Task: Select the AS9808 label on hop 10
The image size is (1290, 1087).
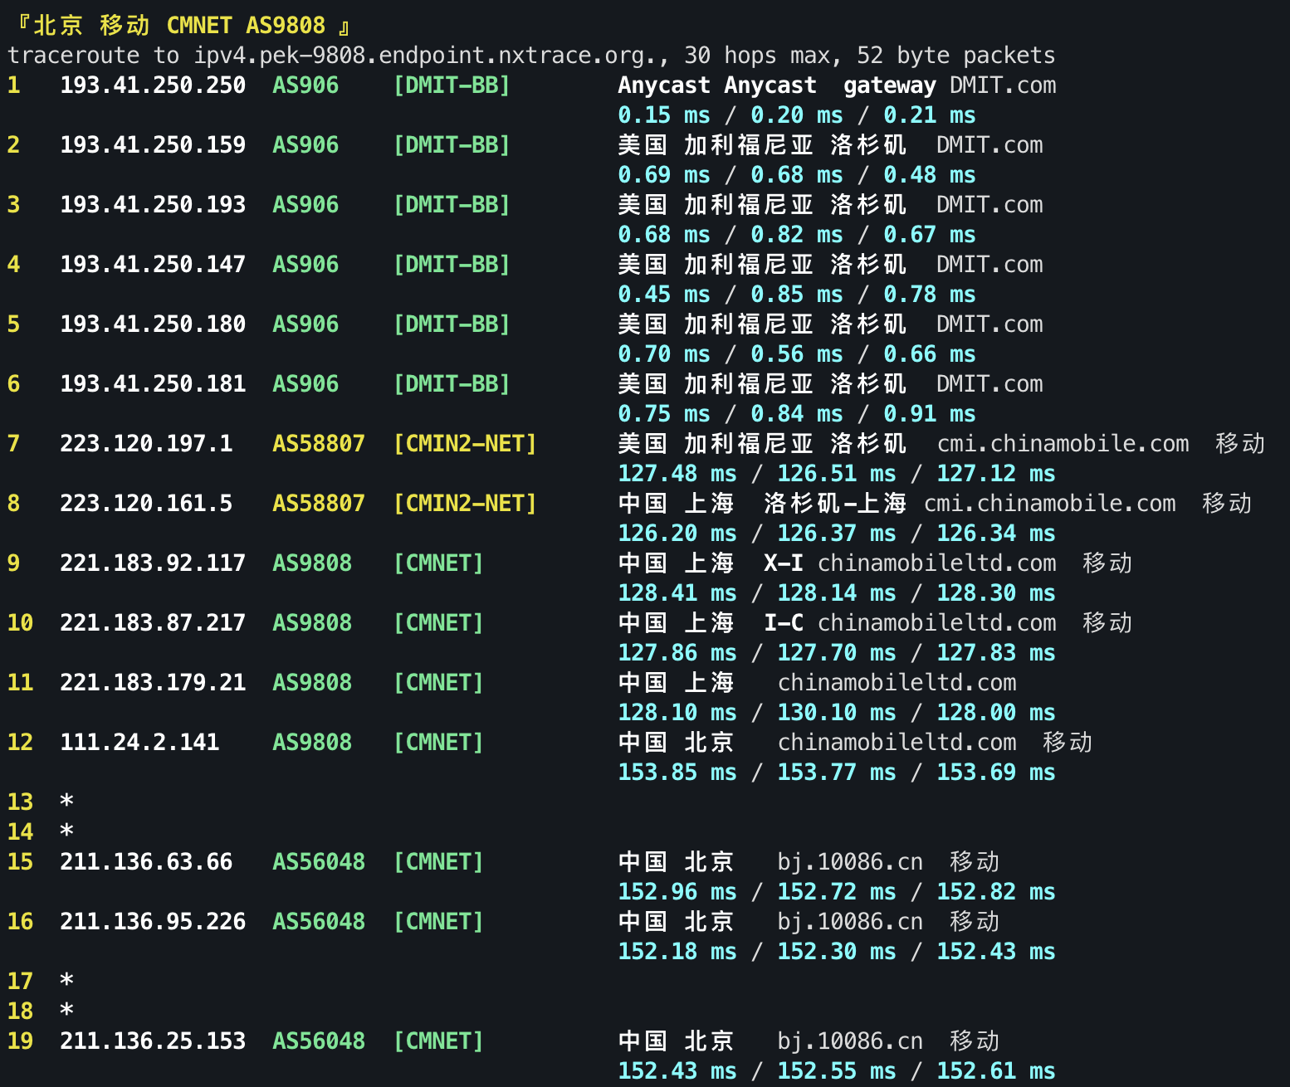Action: point(311,623)
